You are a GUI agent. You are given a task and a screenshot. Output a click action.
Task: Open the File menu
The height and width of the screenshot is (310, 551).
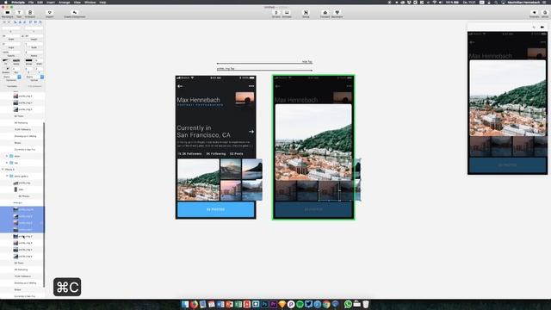click(31, 2)
